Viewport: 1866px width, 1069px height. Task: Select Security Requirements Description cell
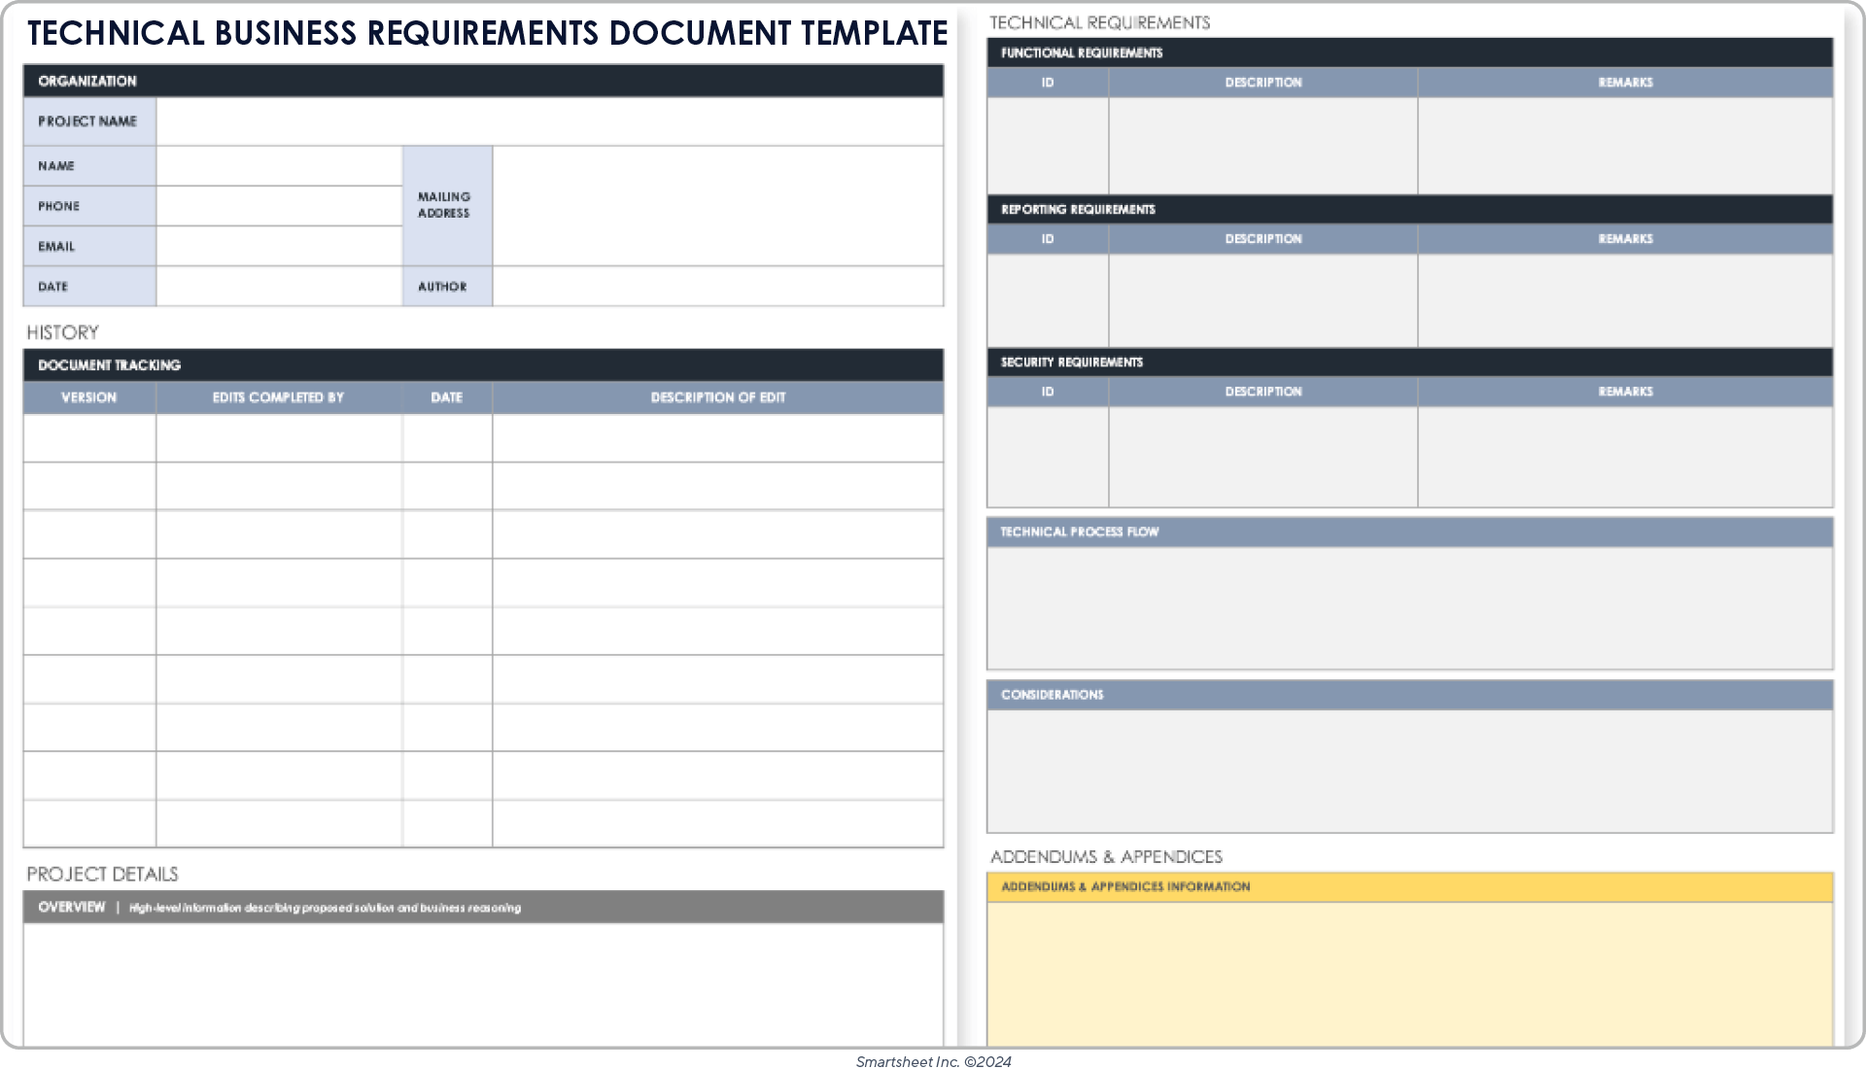(x=1262, y=457)
